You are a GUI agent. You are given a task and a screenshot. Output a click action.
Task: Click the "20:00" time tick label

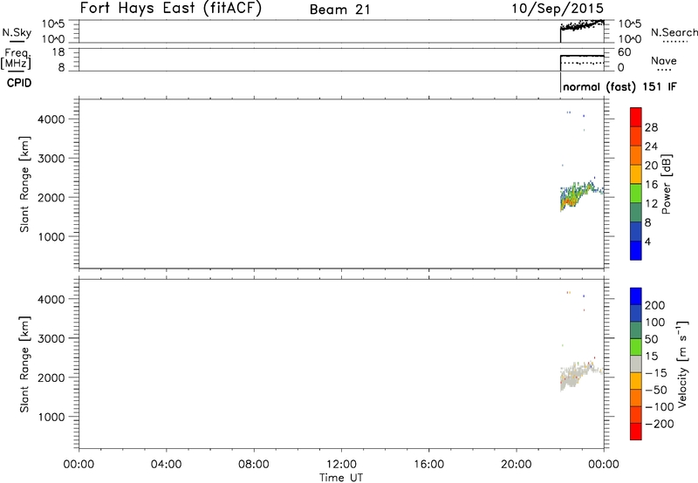point(517,465)
